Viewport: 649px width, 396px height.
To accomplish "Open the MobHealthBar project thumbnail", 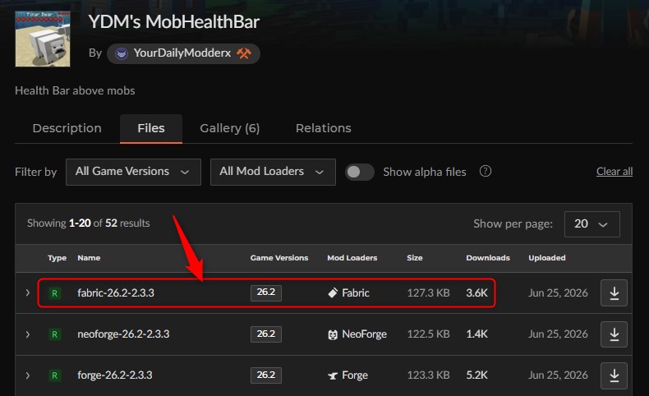I will (x=43, y=39).
